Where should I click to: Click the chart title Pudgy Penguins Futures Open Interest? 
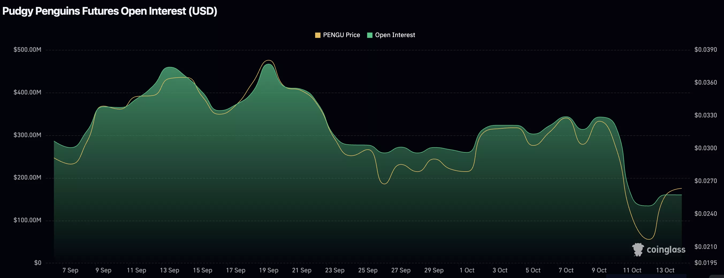(x=110, y=11)
